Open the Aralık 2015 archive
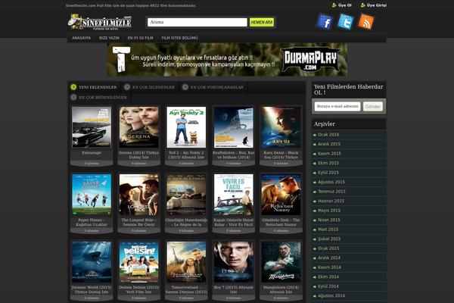 [x=329, y=144]
